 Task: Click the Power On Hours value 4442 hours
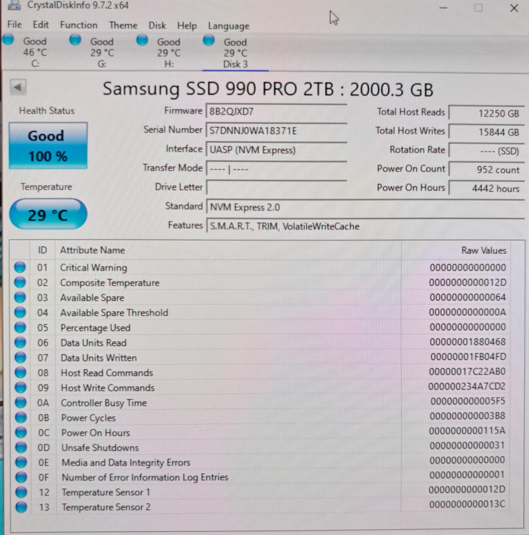pos(487,188)
